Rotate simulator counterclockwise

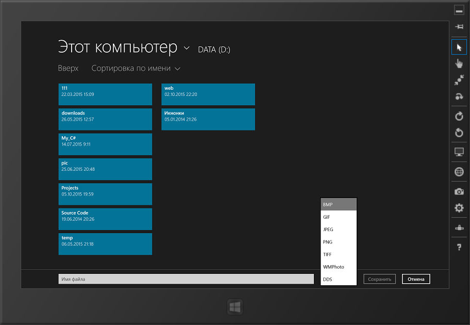point(459,133)
